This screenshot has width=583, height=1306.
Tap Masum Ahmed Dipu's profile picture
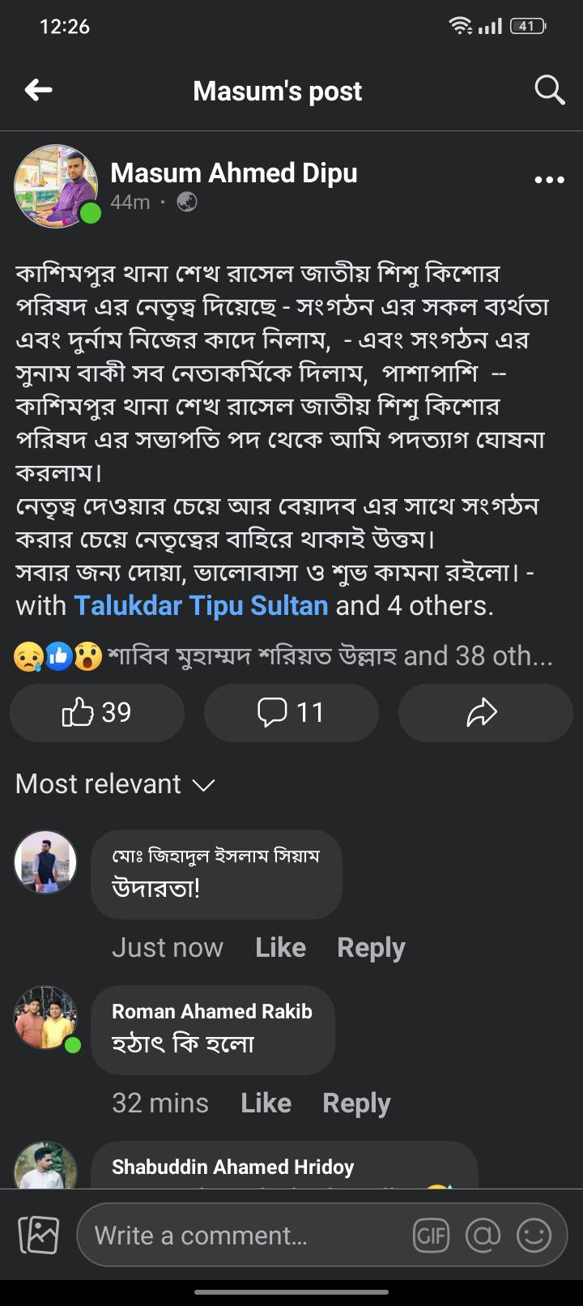(x=56, y=186)
